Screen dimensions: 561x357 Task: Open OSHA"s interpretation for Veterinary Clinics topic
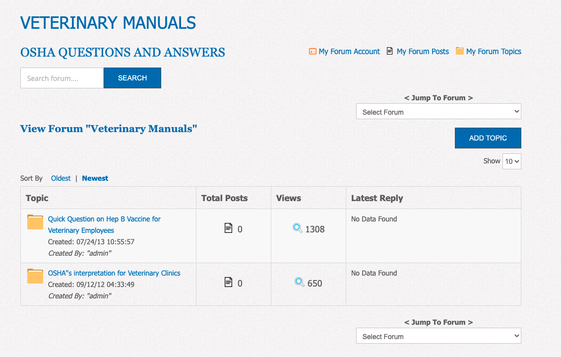114,273
